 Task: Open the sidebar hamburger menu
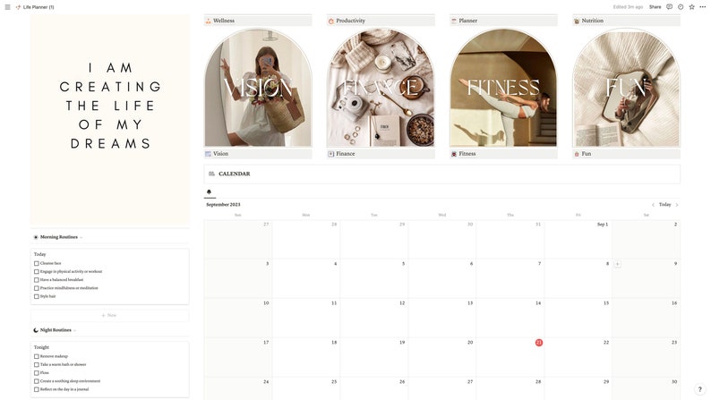click(7, 7)
